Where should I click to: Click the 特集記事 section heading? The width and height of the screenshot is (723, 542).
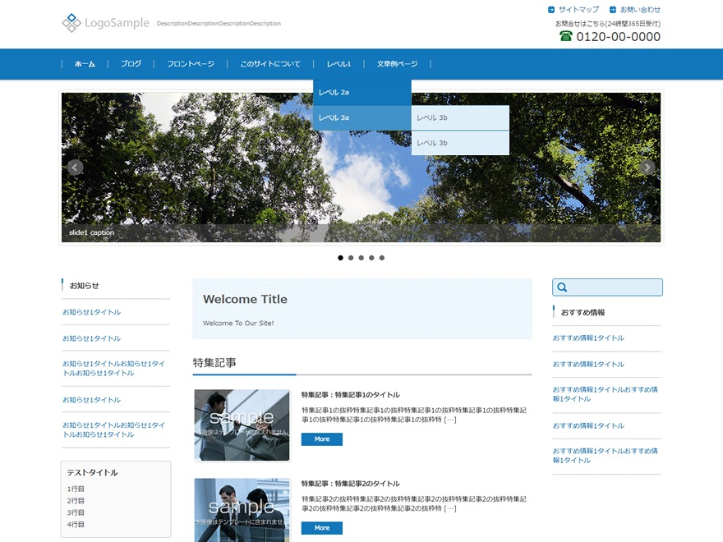click(x=214, y=363)
